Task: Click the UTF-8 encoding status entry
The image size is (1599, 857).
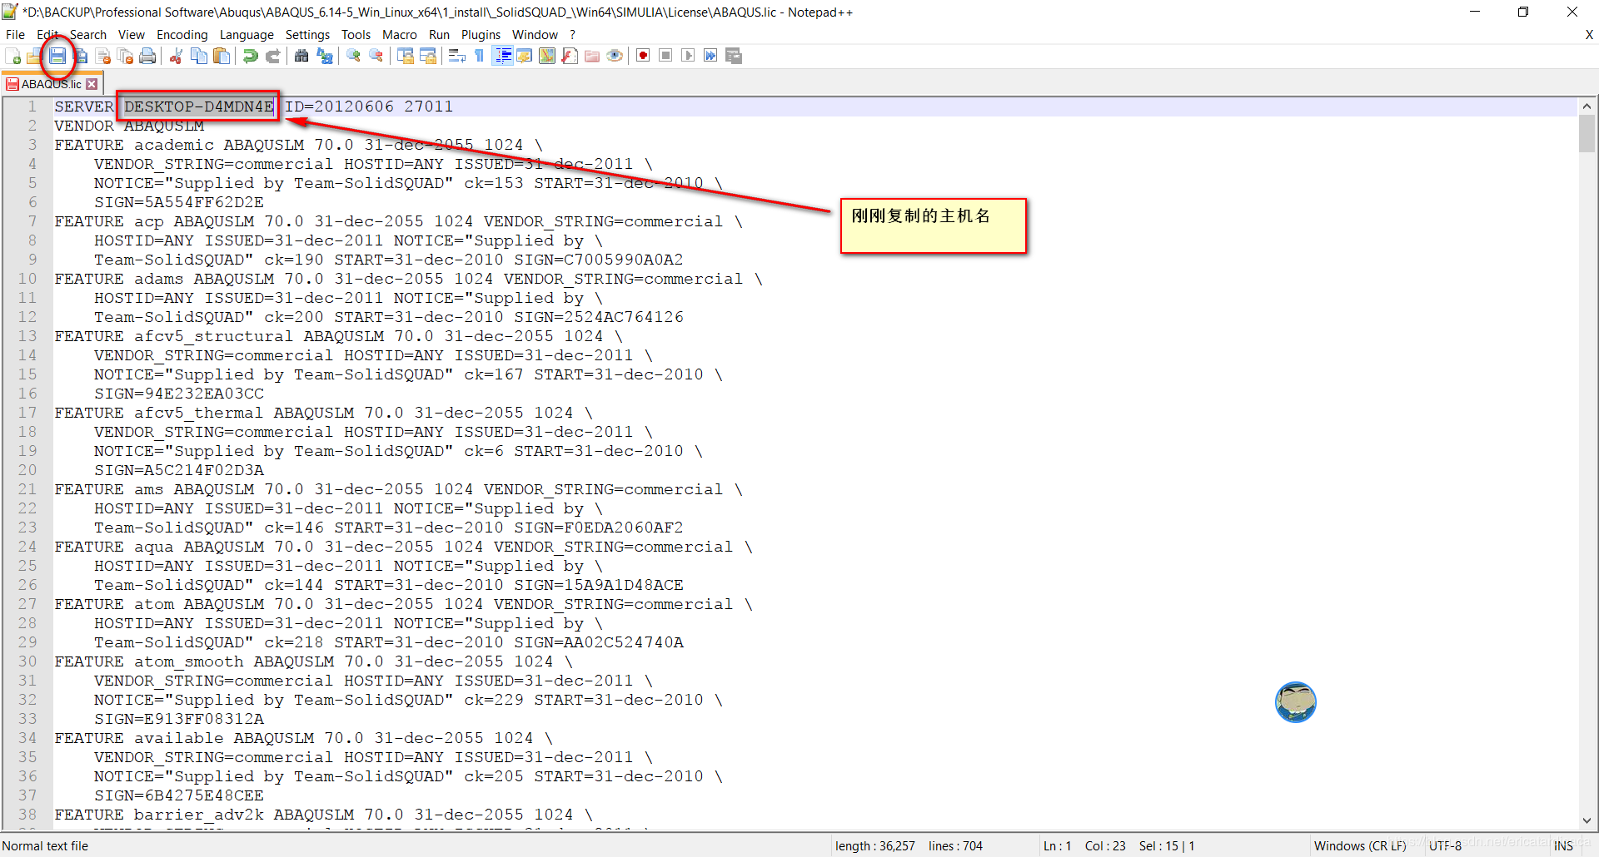Action: [x=1445, y=845]
